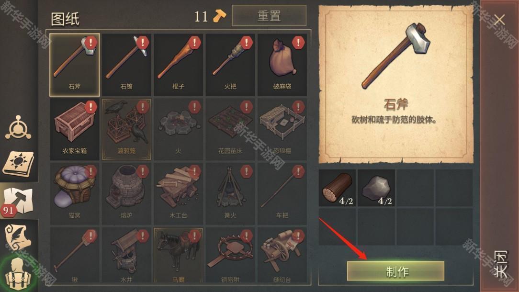
Task: Select the 农家宝箱 chest blueprint
Action: click(75, 129)
